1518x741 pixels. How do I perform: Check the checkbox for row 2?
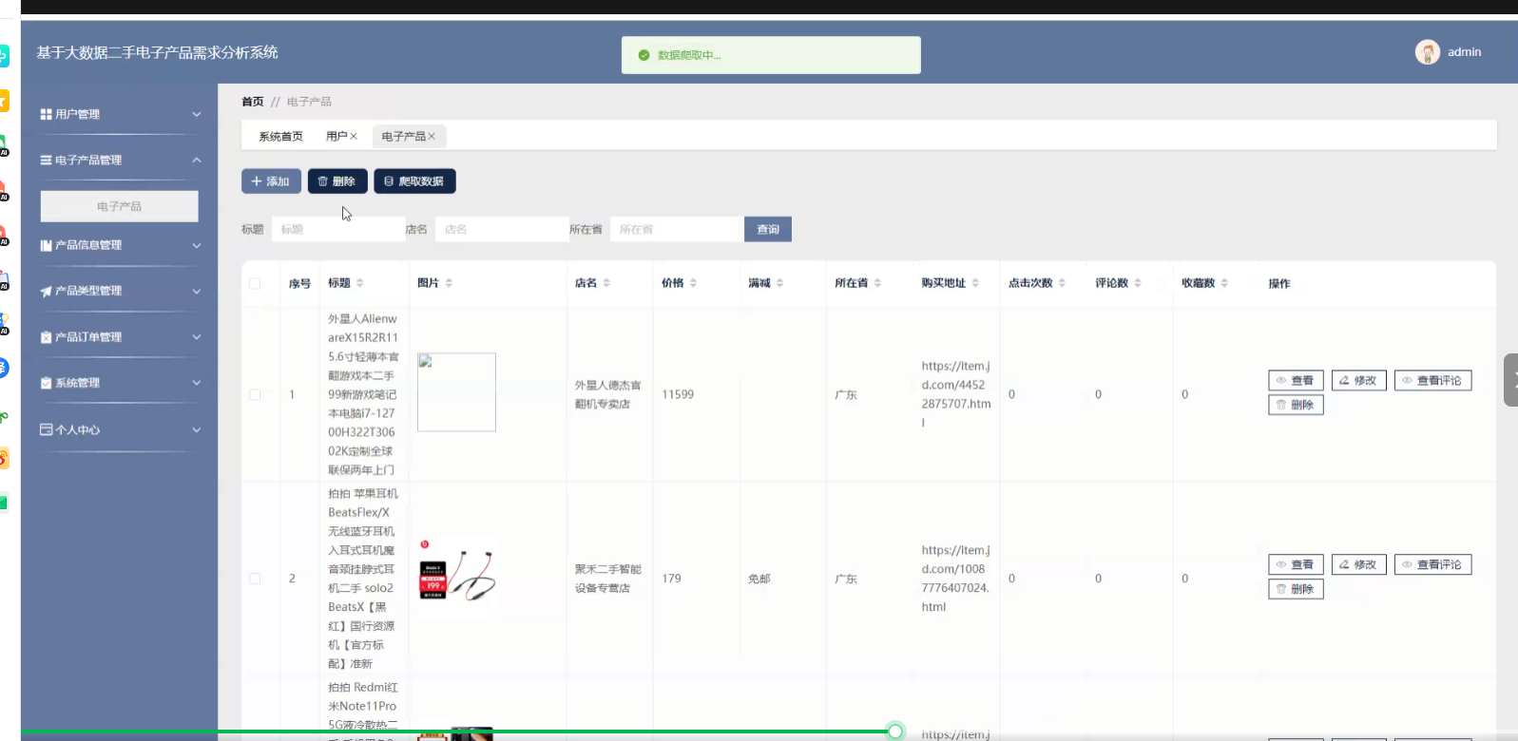(x=255, y=579)
